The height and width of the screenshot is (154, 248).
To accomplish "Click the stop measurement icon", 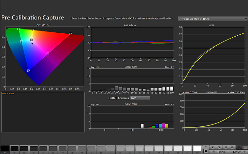I will (x=213, y=147).
